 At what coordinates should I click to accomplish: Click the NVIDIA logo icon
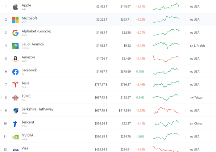pyautogui.click(x=15, y=137)
